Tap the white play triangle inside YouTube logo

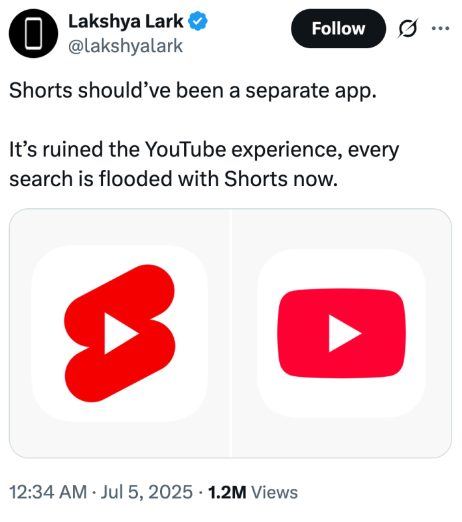pyautogui.click(x=344, y=333)
